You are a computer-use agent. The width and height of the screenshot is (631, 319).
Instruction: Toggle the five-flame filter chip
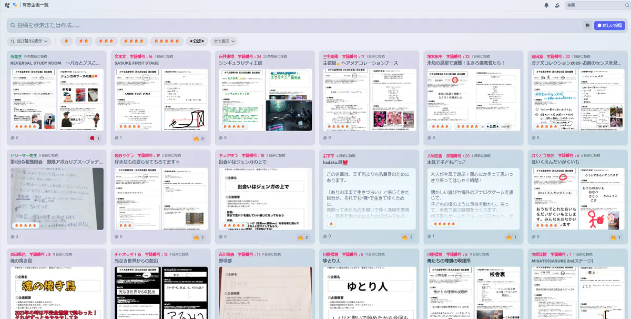click(x=167, y=41)
